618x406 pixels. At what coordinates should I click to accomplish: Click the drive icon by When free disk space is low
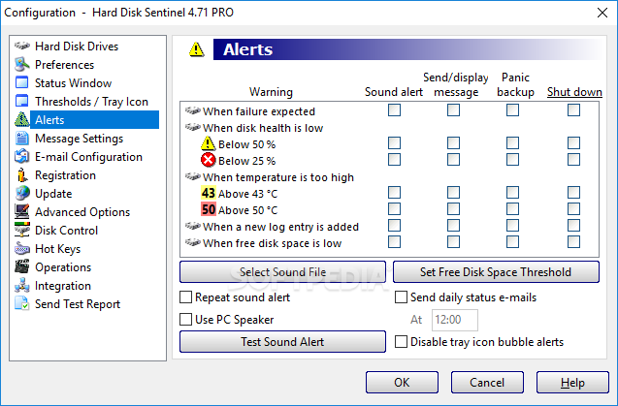coord(193,242)
